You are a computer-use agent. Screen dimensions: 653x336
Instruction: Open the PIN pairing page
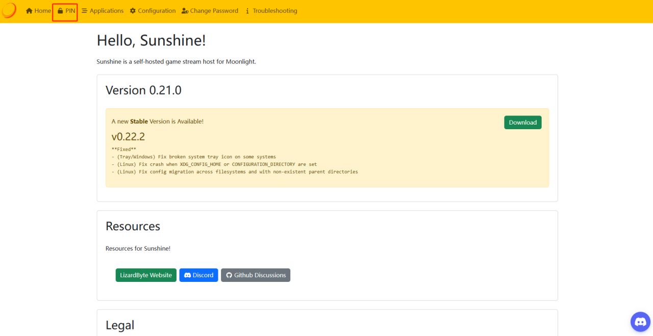tap(66, 11)
